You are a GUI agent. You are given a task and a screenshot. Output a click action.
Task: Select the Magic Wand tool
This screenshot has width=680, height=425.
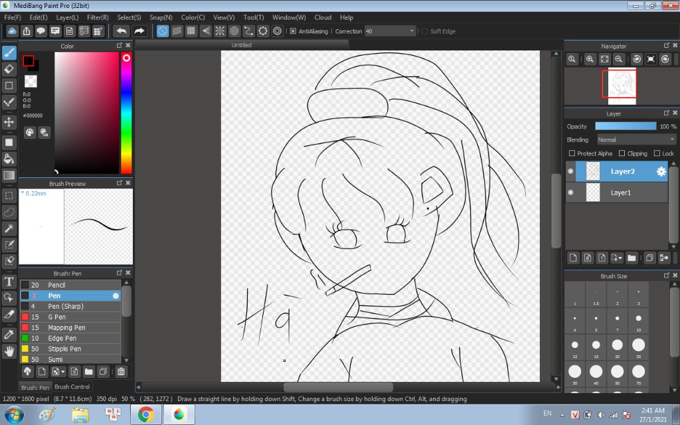coord(9,228)
